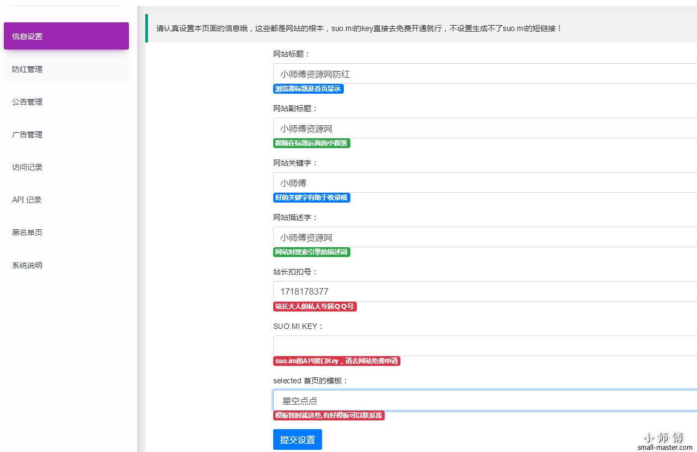This screenshot has height=452, width=697.
Task: Click the 网站标题： label
Action: click(292, 54)
